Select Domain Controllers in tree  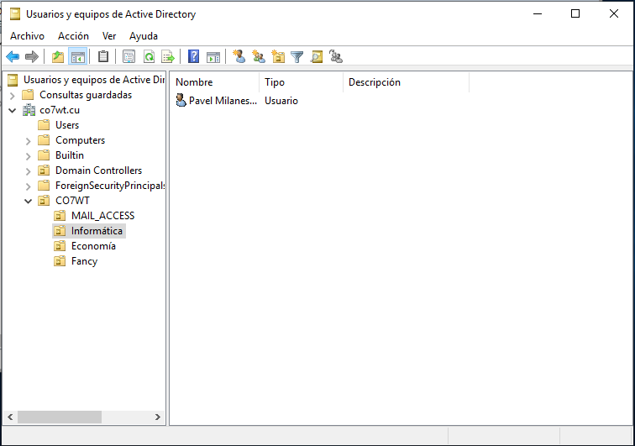(98, 171)
